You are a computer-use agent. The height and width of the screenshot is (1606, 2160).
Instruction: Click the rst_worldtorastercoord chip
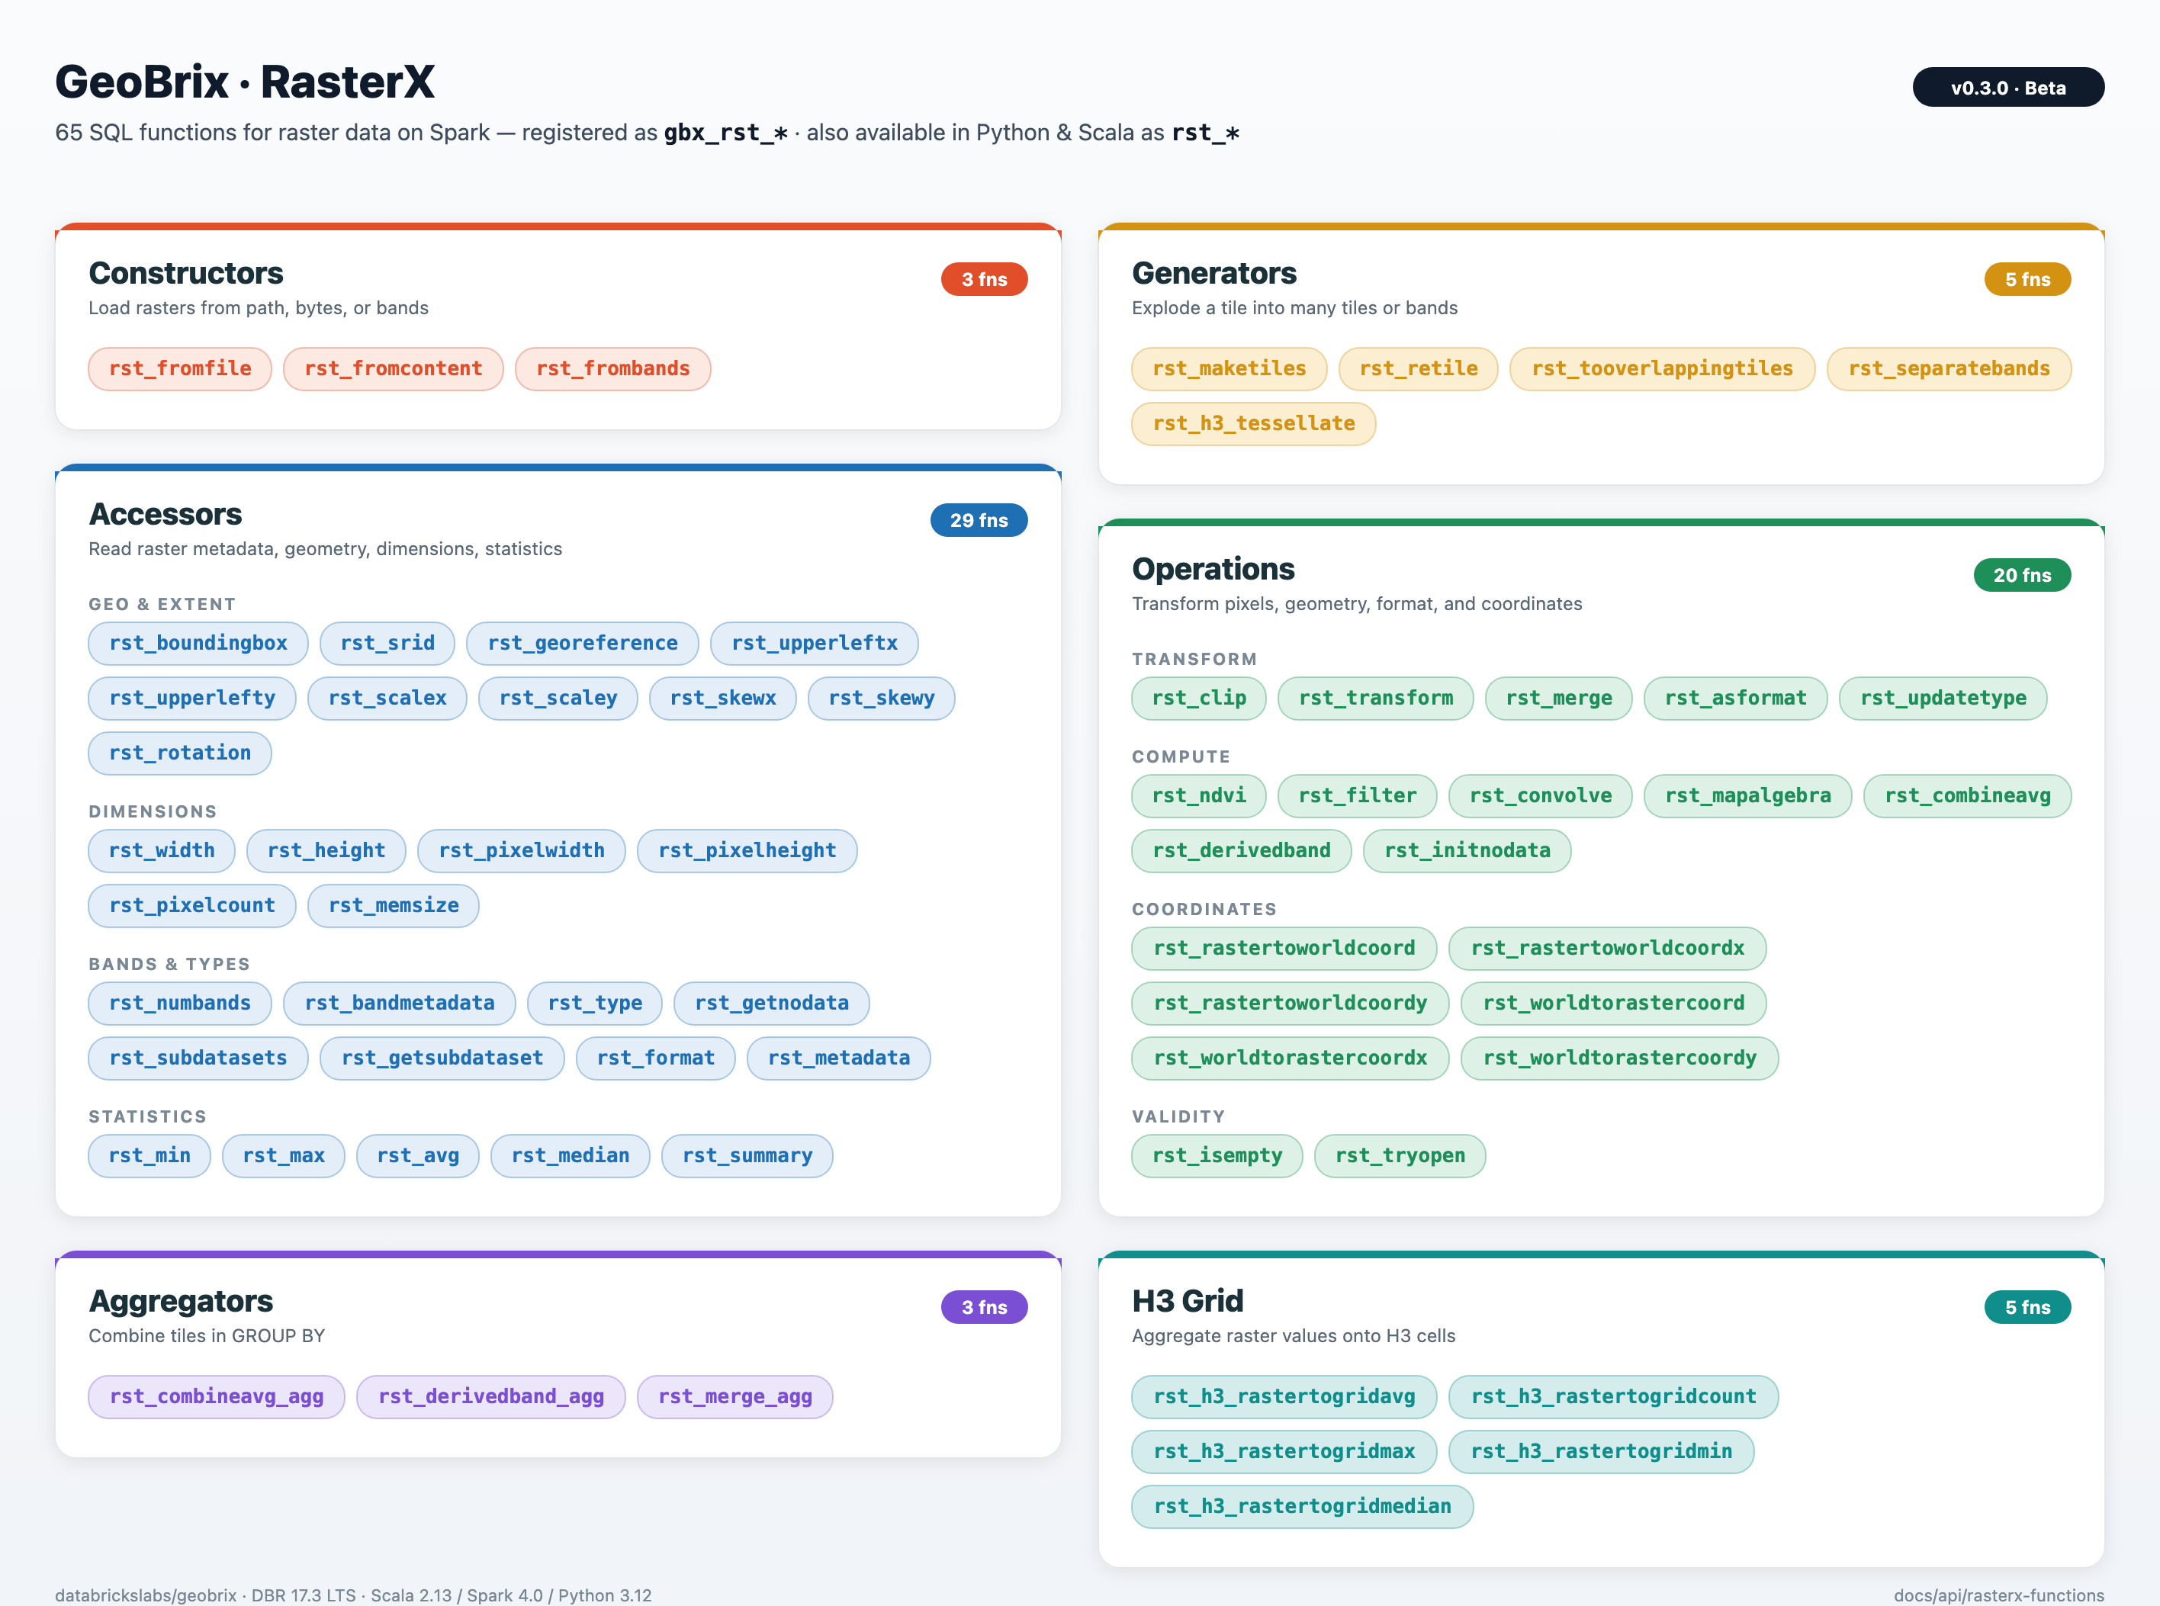pyautogui.click(x=1614, y=1004)
